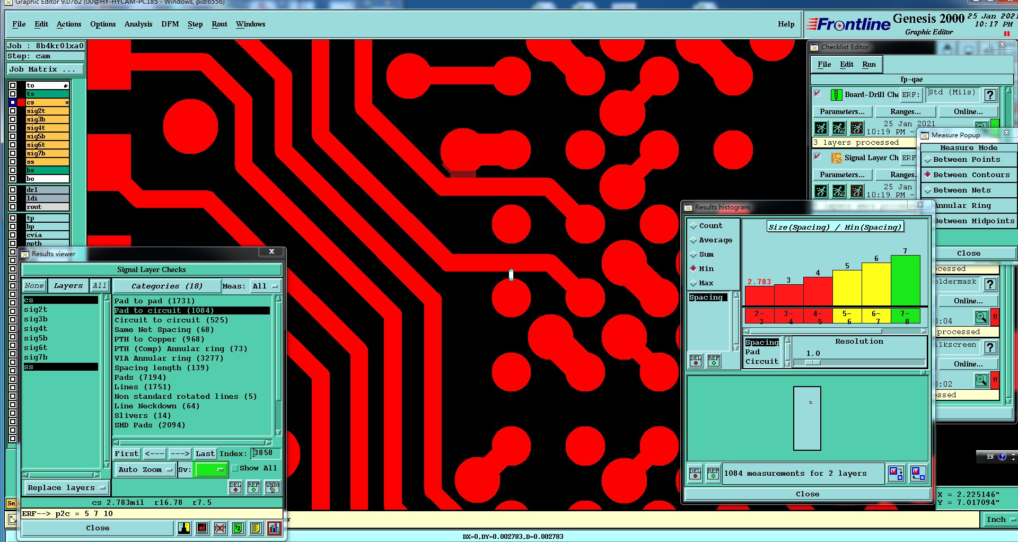Open the Actions menu
This screenshot has height=542, width=1018.
click(69, 24)
